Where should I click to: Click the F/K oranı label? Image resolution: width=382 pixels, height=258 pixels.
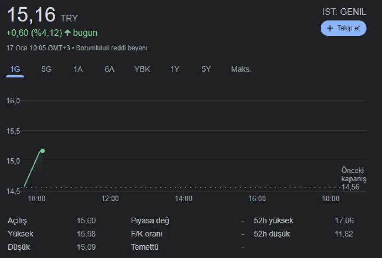[x=146, y=234]
